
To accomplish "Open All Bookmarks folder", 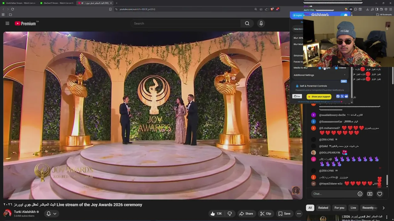I will (x=384, y=14).
